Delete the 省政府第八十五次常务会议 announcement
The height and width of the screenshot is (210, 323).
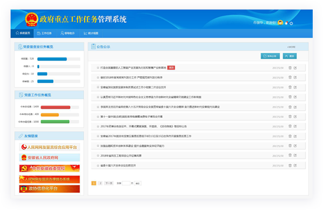(290, 107)
